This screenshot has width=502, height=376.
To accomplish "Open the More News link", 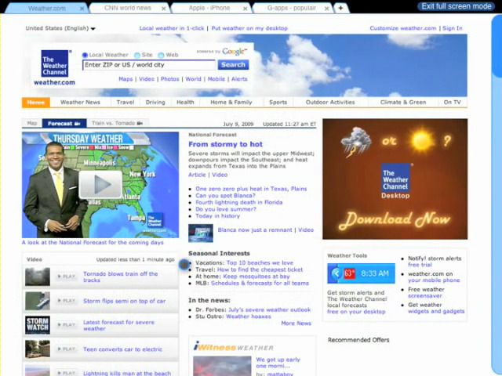I will tap(296, 324).
